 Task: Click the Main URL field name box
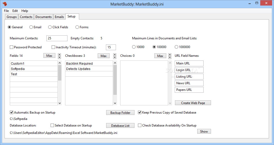point(189,63)
